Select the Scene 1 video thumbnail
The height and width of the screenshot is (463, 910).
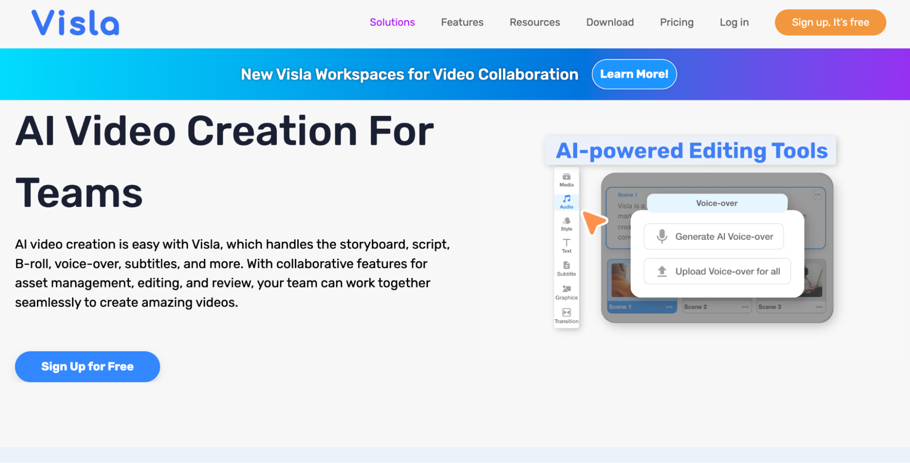coord(620,280)
